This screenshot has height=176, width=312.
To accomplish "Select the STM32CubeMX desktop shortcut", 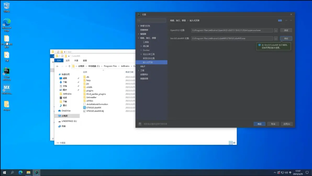I will 7,89.
